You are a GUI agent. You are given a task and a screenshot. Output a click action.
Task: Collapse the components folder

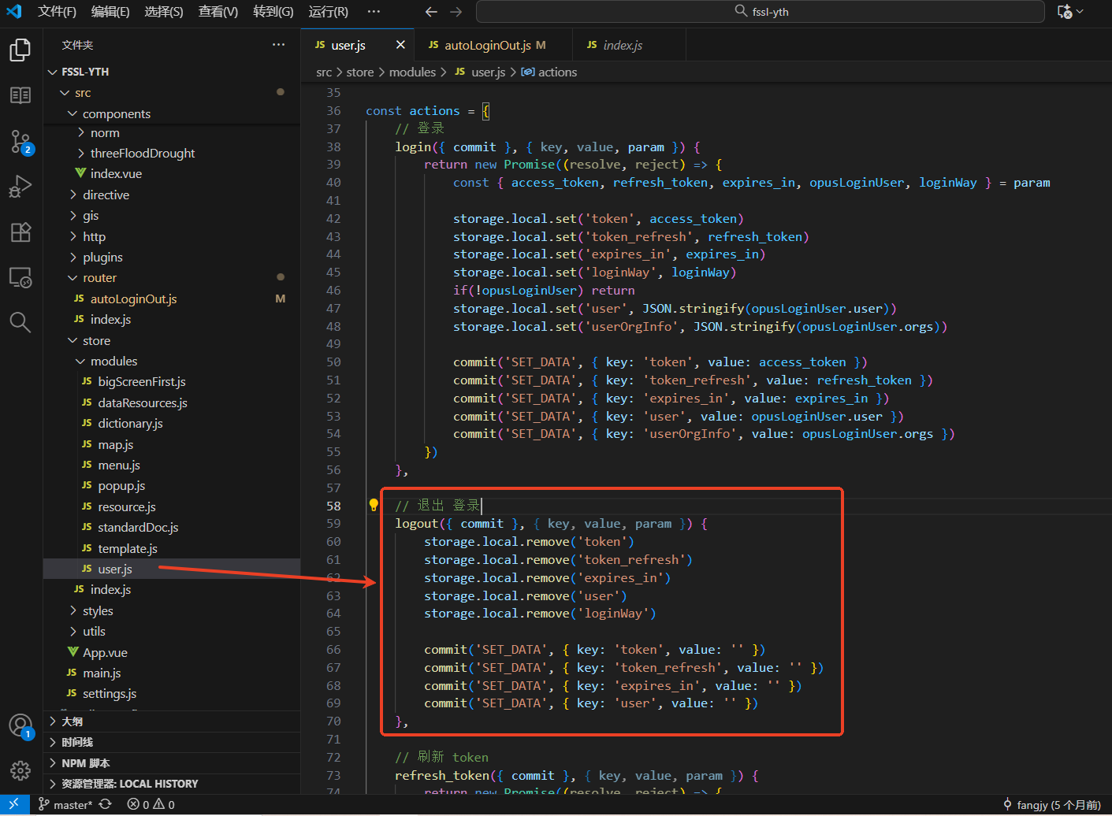click(x=172, y=113)
